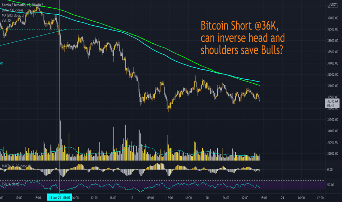The image size is (342, 202).
Task: Click the Bitcoin / TetherUS symbol title
Action: (22, 5)
